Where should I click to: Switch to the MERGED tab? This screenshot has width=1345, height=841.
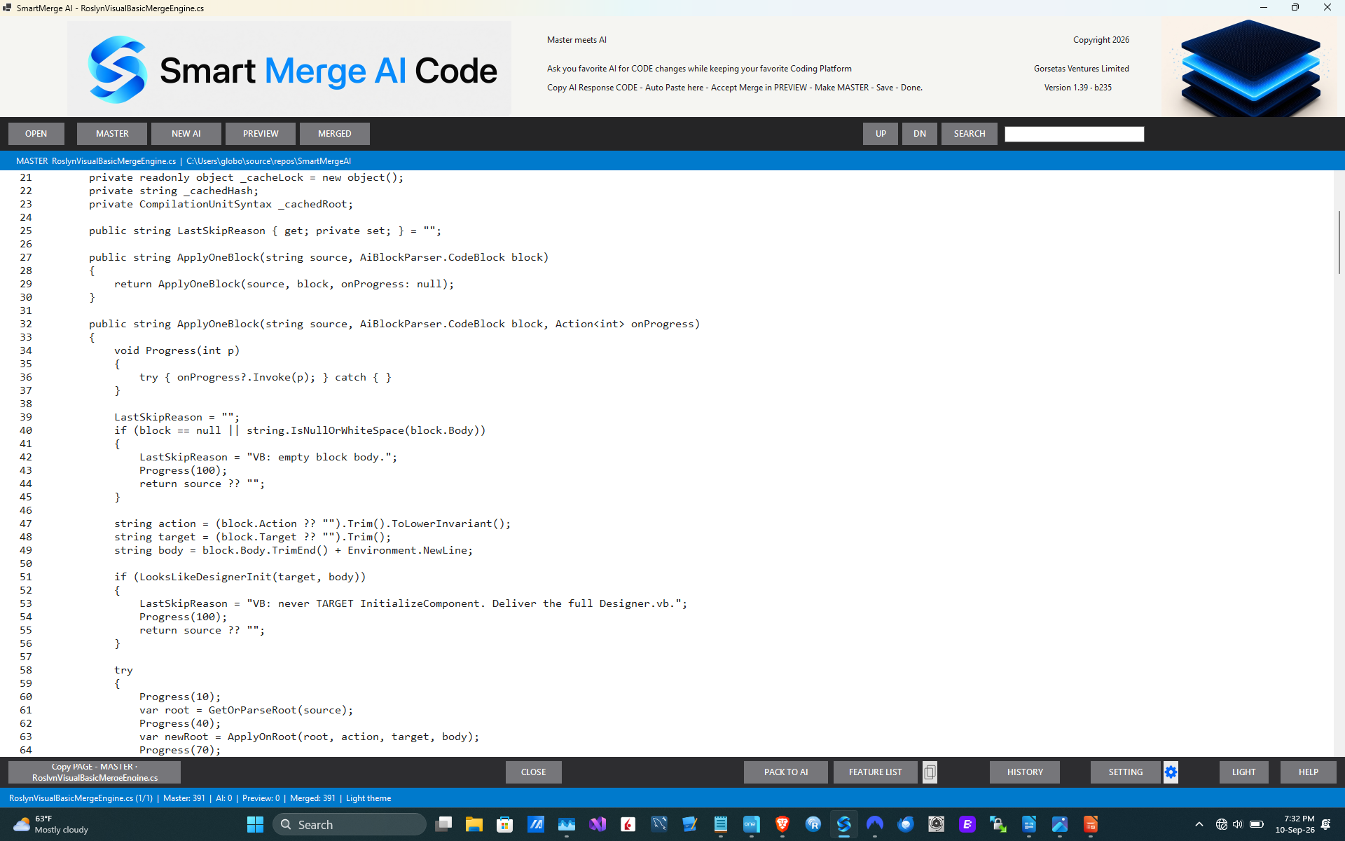pyautogui.click(x=335, y=133)
